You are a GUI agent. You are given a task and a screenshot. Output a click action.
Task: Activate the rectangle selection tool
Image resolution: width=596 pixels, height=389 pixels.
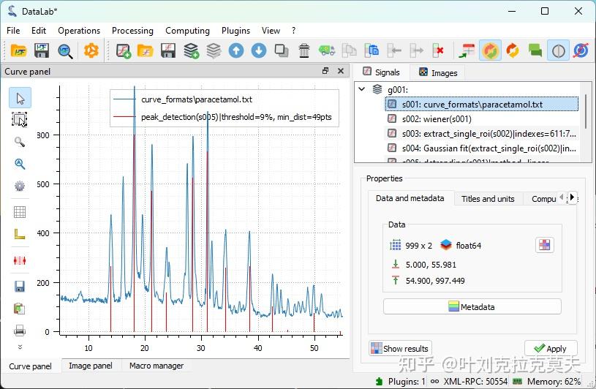(20, 120)
